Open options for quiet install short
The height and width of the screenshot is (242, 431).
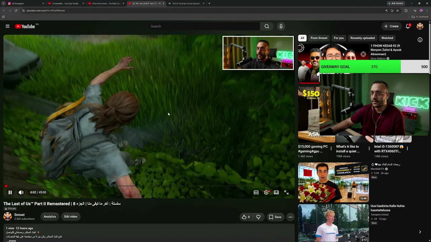click(x=369, y=148)
